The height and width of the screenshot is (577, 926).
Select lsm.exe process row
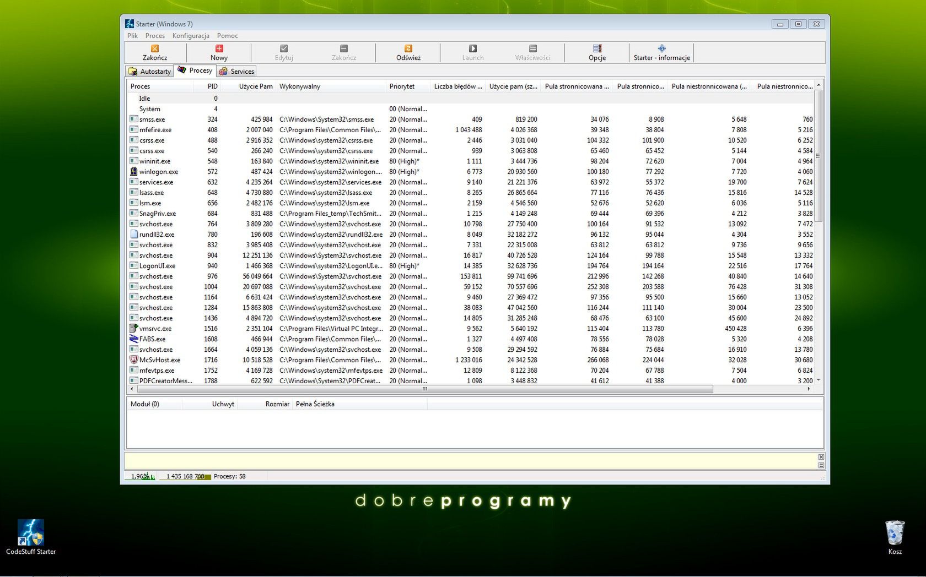(471, 203)
